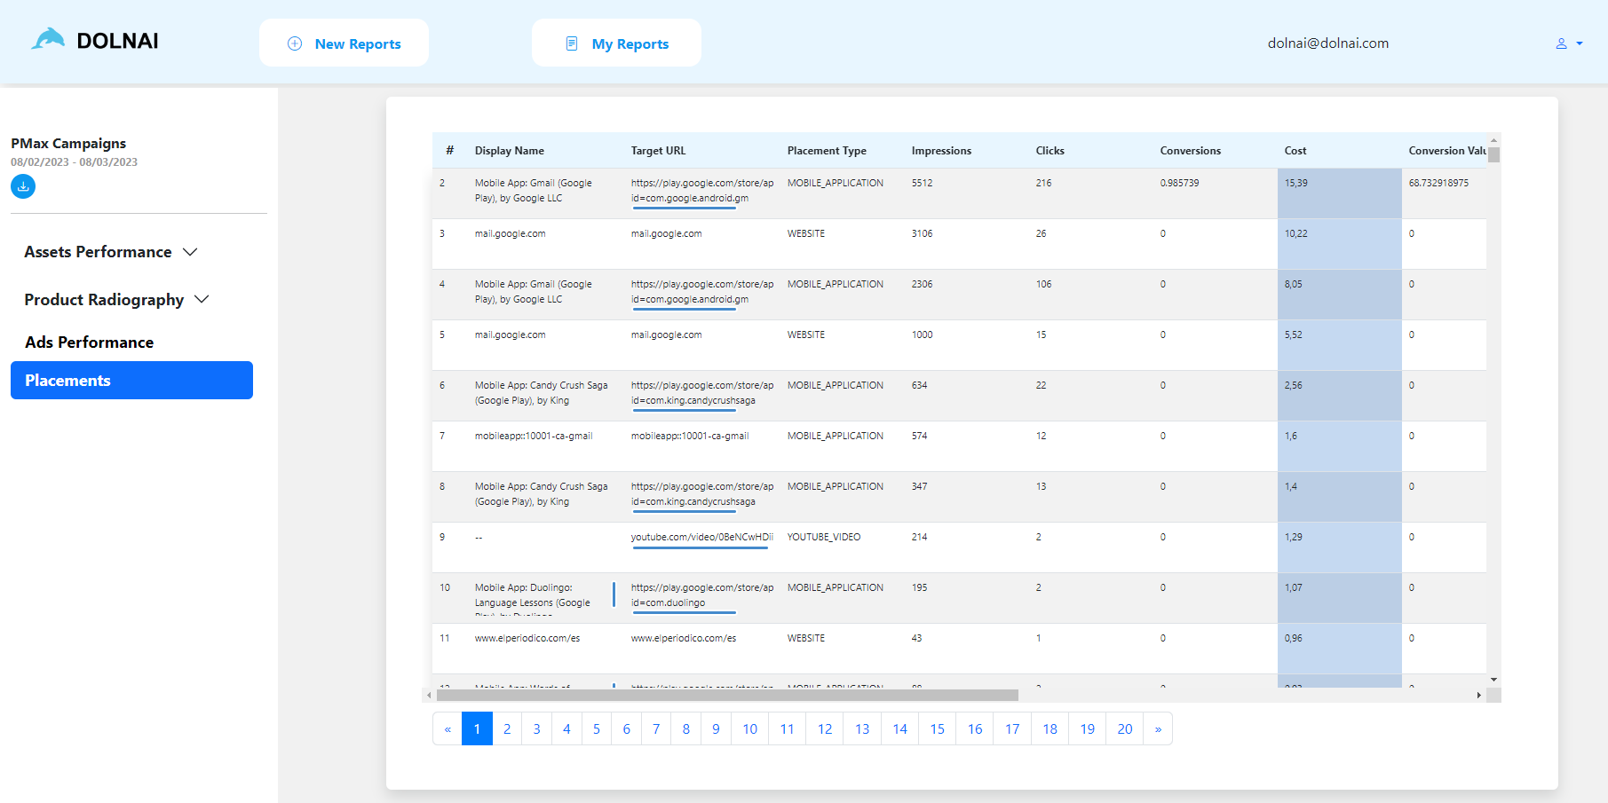Click the www.elperiodico.com/es display name in row 11
Viewport: 1608px width, 803px height.
click(527, 638)
